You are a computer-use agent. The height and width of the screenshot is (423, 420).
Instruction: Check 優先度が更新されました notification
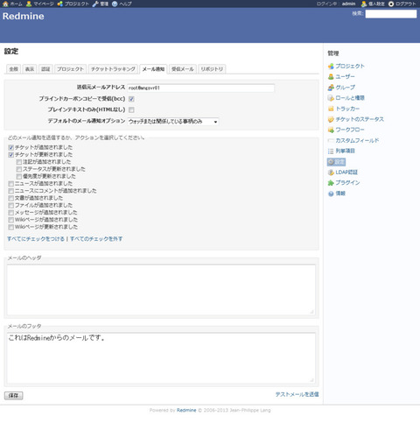click(x=19, y=176)
